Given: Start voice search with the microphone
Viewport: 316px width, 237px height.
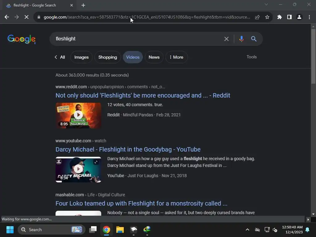Looking at the screenshot, I should pyautogui.click(x=241, y=39).
